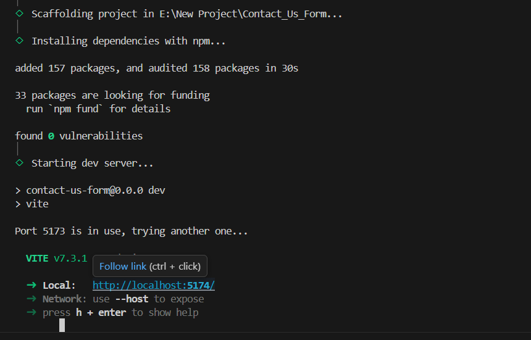The width and height of the screenshot is (531, 340).
Task: Click the "h + enter" shortcut text
Action: point(101,312)
